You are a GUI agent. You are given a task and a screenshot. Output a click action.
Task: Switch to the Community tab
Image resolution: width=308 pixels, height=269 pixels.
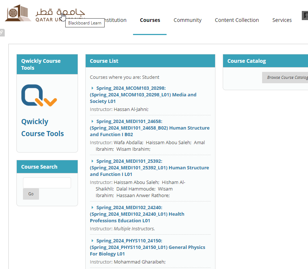tap(187, 20)
